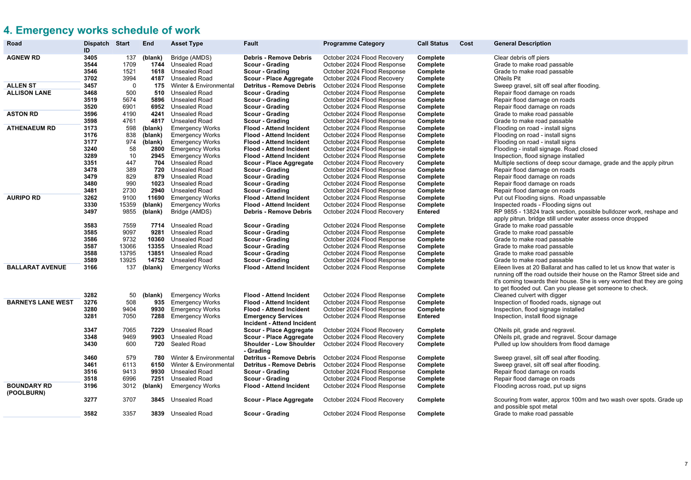Select the "Call Status" column header
Screen dimensions: 691x480
(x=432, y=43)
